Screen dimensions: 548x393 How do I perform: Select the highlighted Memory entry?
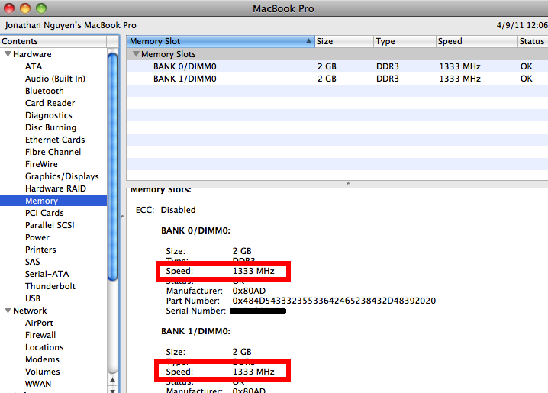coord(53,201)
